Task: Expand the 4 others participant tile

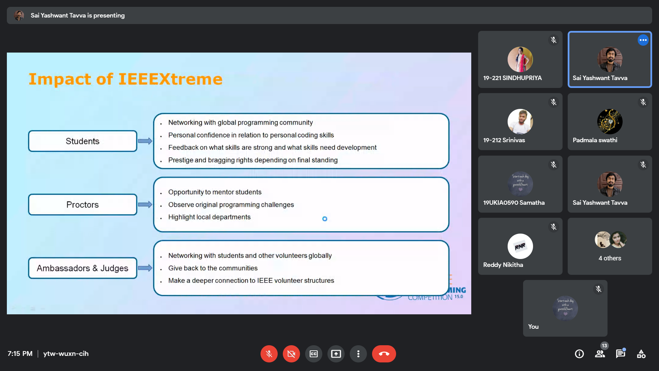Action: pos(610,246)
